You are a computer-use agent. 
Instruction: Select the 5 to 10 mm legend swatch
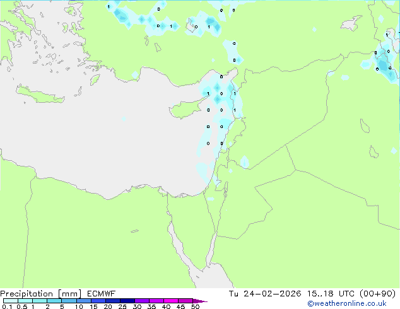coord(69,301)
